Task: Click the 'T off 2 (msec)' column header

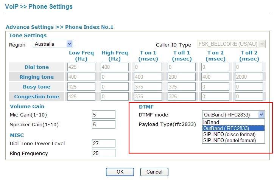Action: [249, 56]
